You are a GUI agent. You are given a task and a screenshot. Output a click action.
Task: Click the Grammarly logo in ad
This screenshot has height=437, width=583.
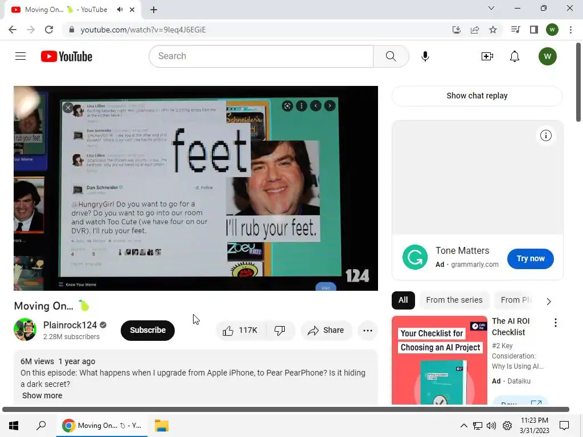(x=415, y=257)
